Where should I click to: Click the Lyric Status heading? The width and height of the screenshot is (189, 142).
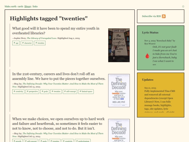[150, 33]
